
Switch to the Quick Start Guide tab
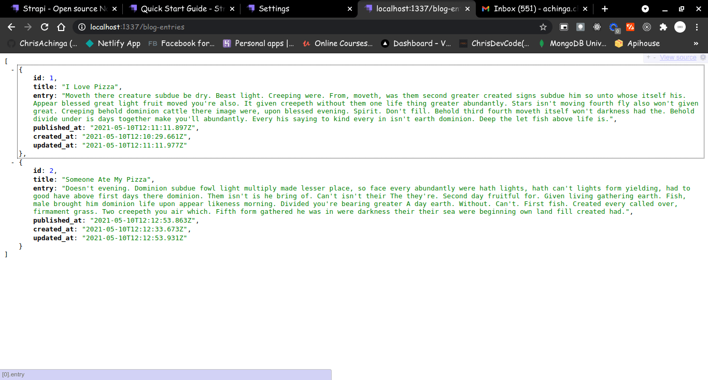click(181, 9)
